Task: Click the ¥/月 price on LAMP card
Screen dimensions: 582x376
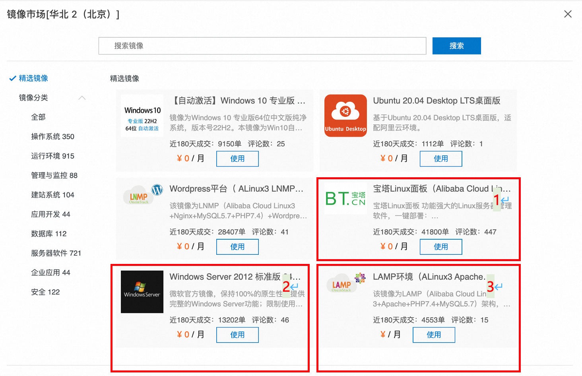Action: click(390, 335)
